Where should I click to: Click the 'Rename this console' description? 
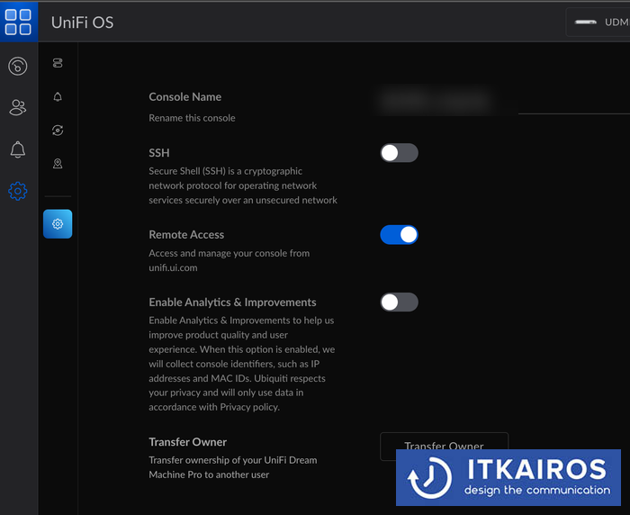tap(192, 118)
